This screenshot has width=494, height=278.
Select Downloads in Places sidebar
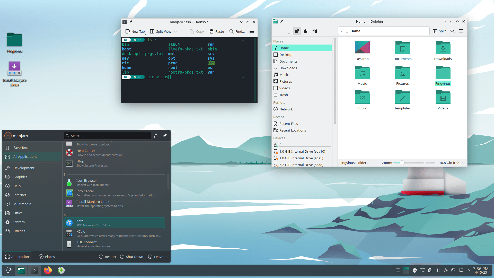(x=302, y=68)
